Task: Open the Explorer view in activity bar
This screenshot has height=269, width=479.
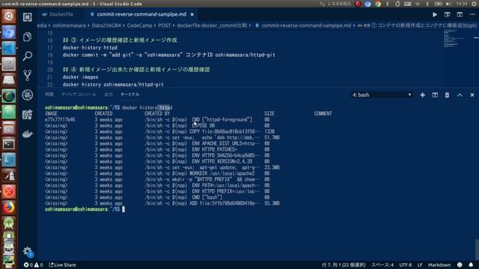Action: (x=27, y=37)
